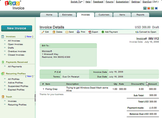Click the Edit pencil icon
Image resolution: width=162 pixels, height=118 pixels.
click(x=43, y=32)
